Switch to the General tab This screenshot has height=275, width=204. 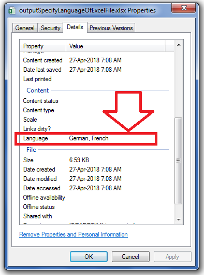25,28
